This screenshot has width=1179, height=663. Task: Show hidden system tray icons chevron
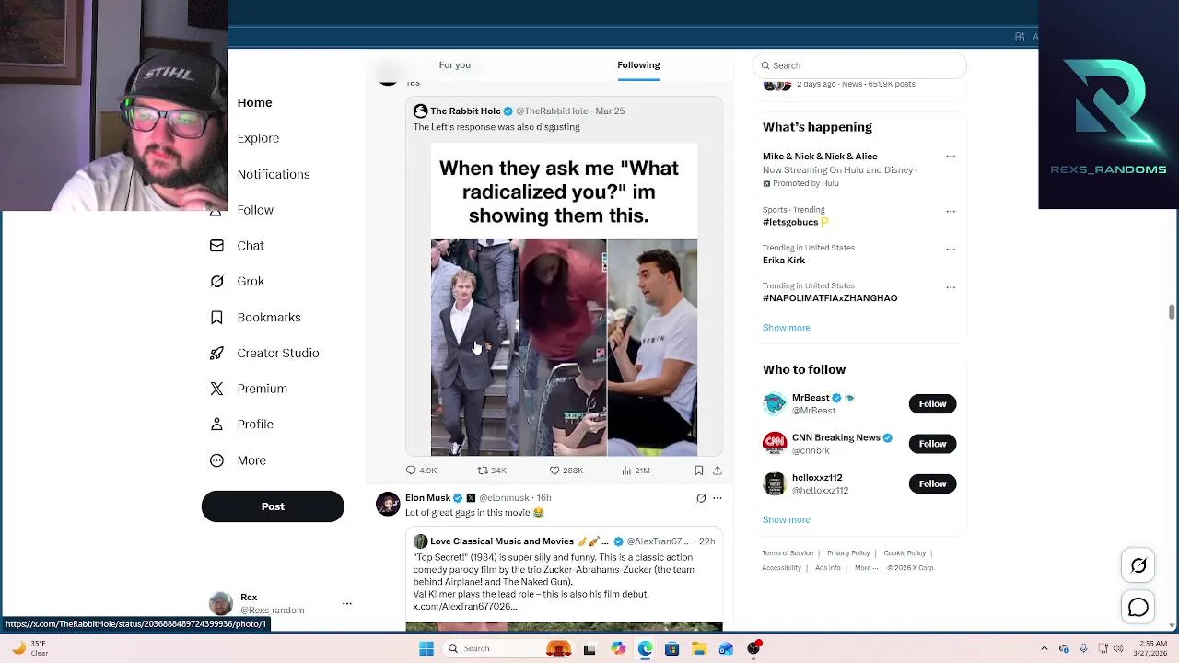click(x=1044, y=648)
